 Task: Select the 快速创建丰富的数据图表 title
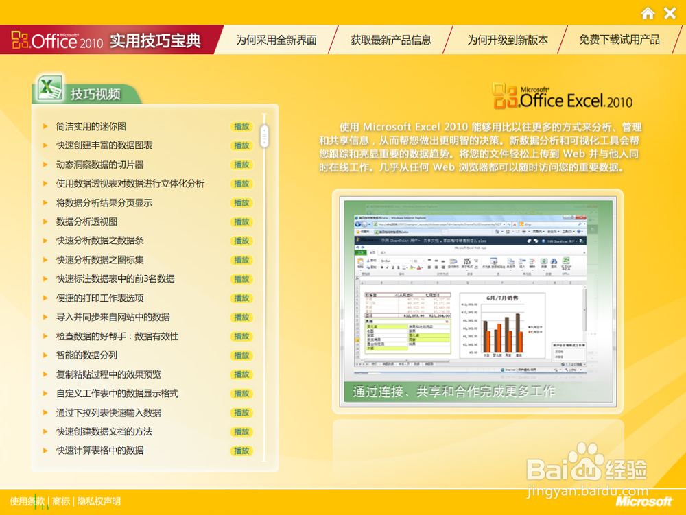pyautogui.click(x=104, y=145)
